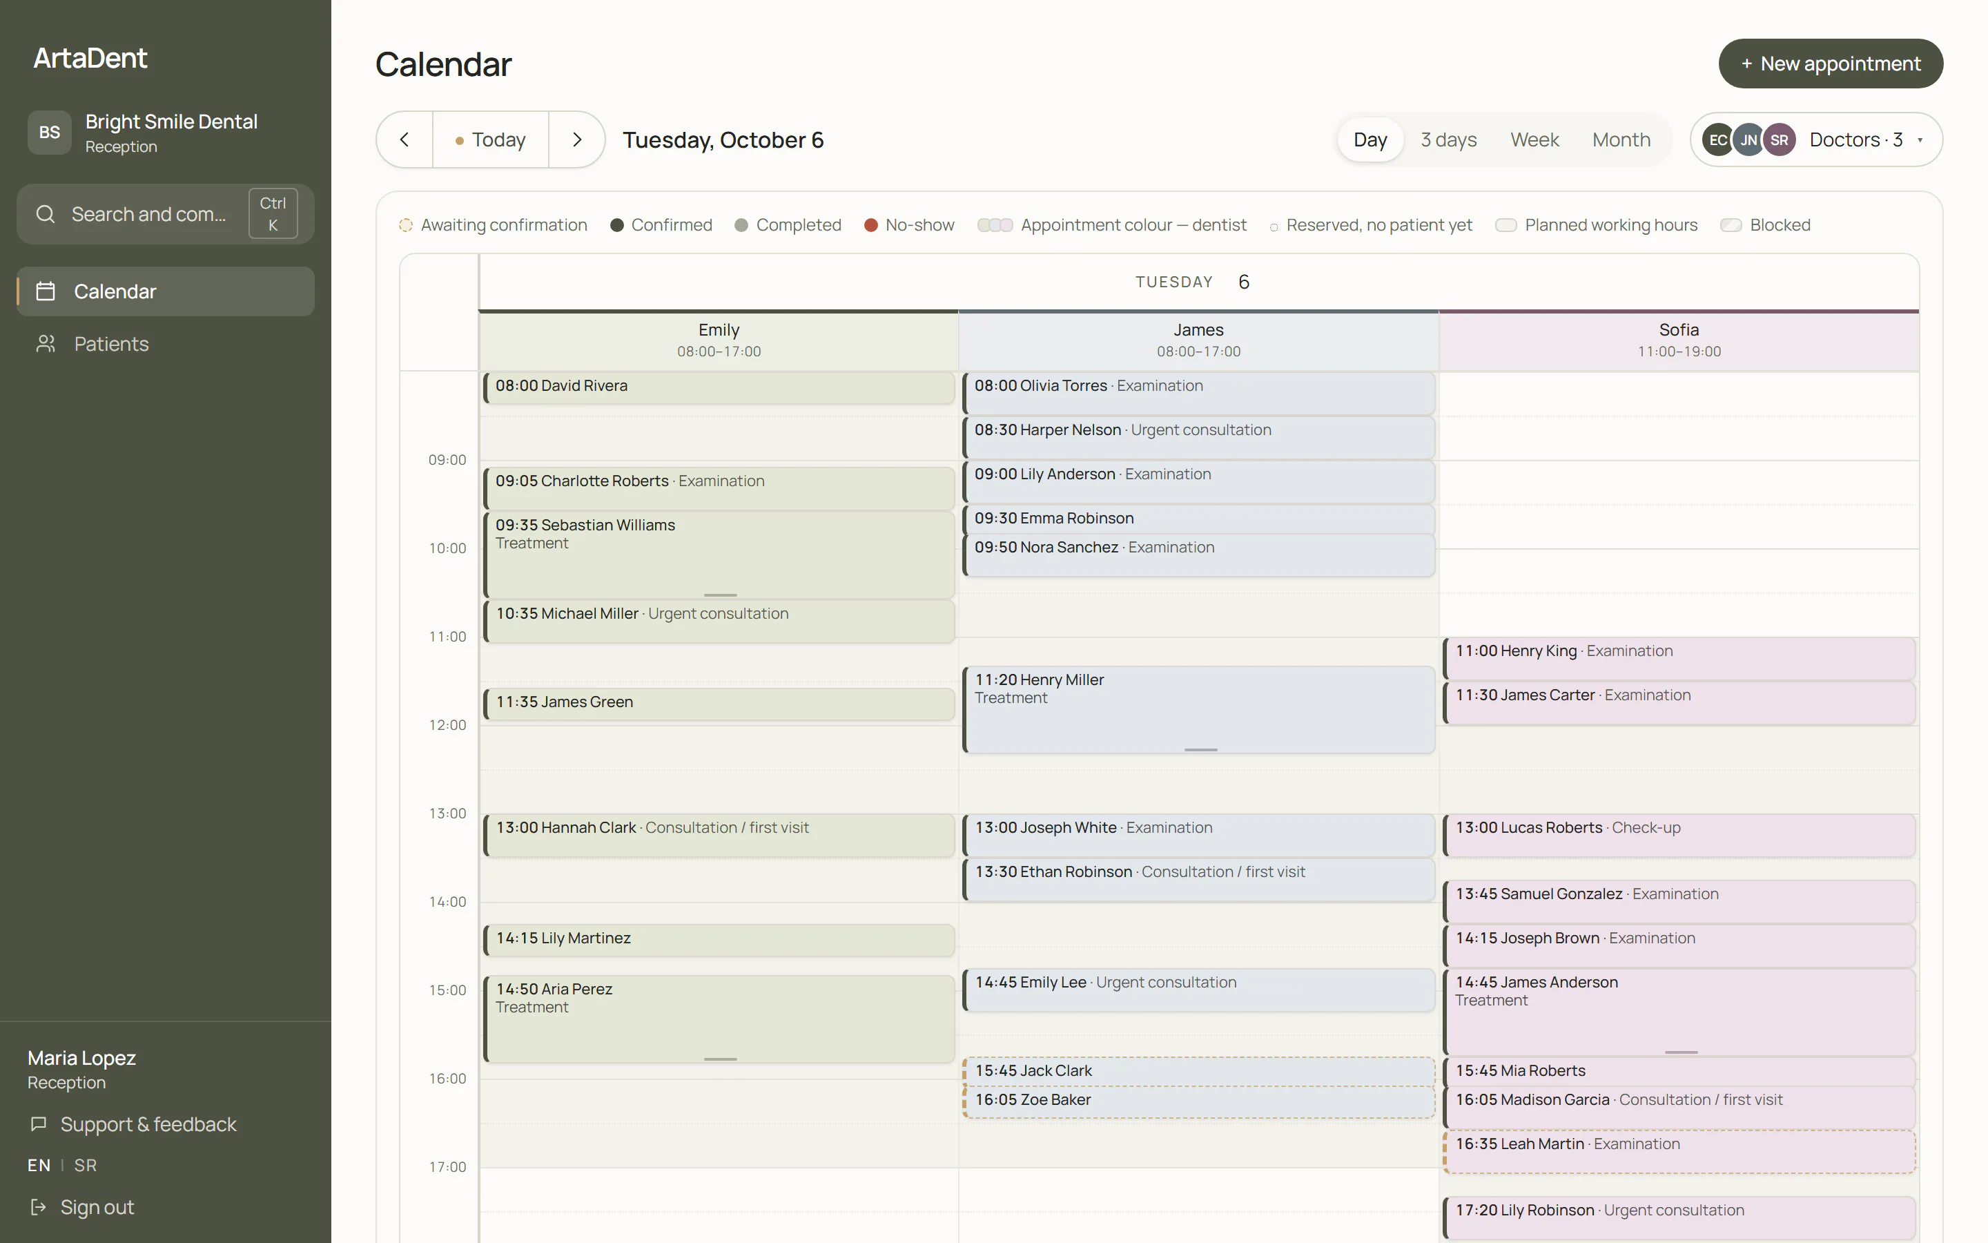Click the EC doctor avatar
Image resolution: width=1988 pixels, height=1243 pixels.
pos(1717,139)
